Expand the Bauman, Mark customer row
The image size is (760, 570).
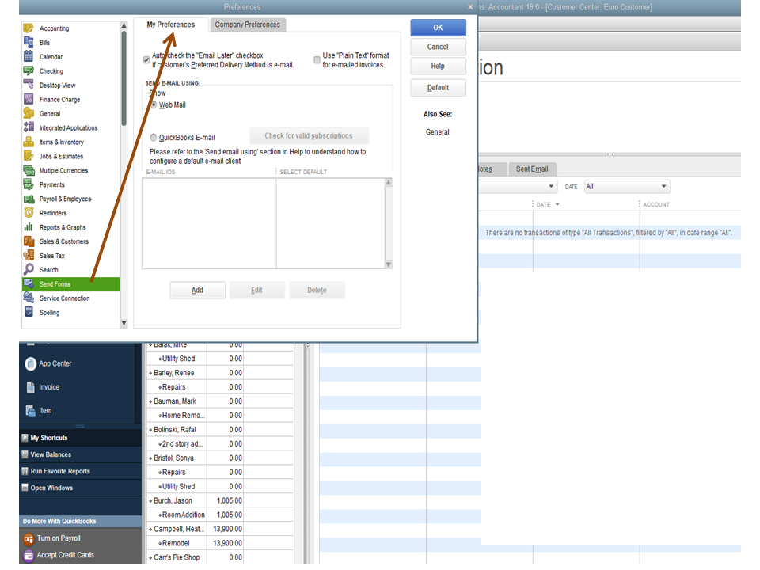click(150, 402)
